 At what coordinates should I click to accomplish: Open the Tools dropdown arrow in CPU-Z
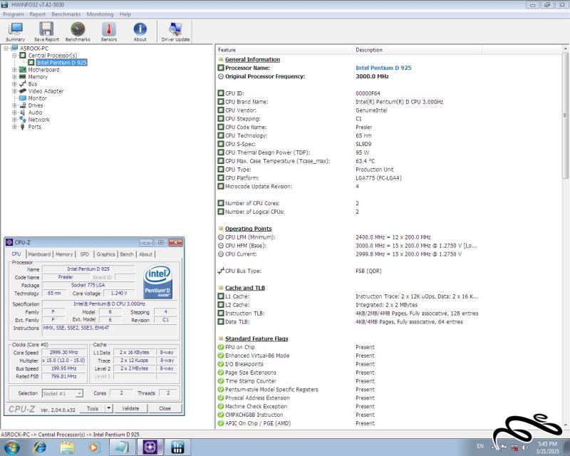click(x=108, y=408)
